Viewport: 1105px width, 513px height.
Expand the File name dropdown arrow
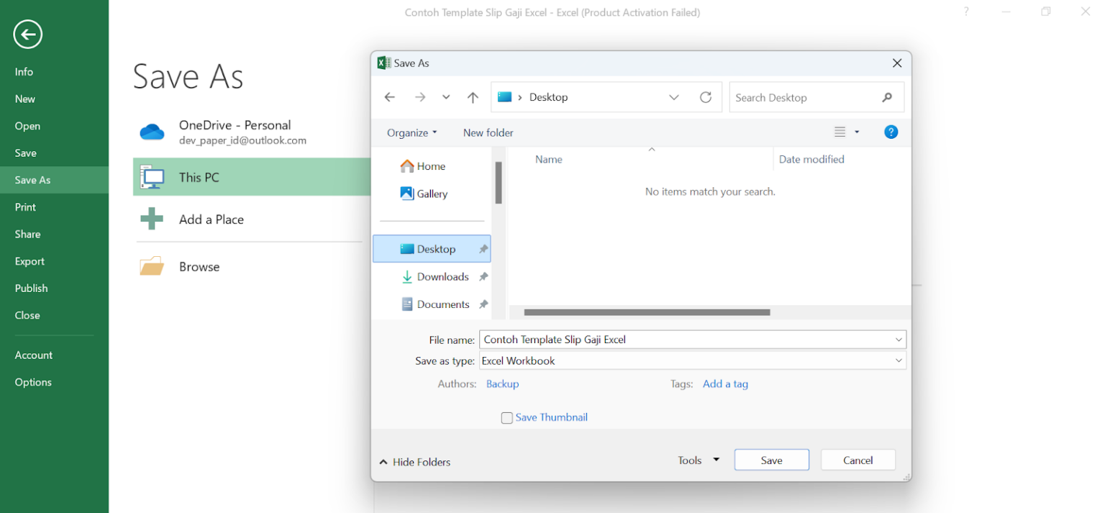899,339
